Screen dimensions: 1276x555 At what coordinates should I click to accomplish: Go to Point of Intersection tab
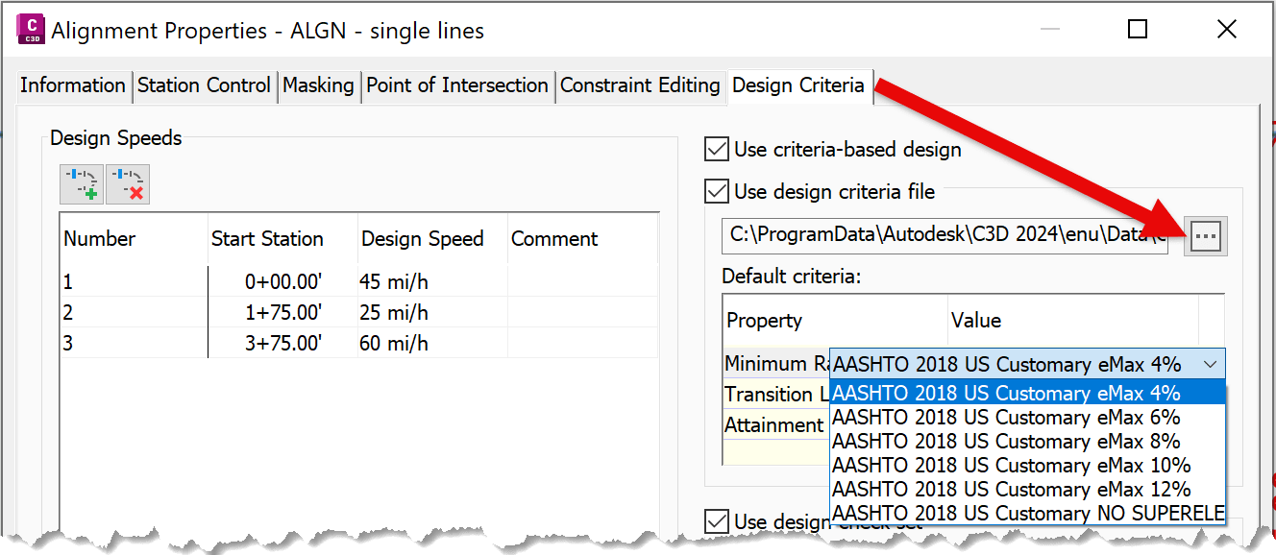(x=457, y=85)
